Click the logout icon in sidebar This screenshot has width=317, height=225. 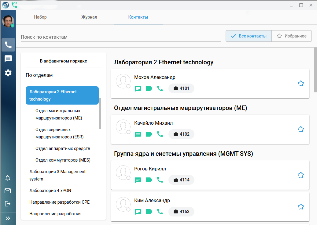tap(8, 204)
